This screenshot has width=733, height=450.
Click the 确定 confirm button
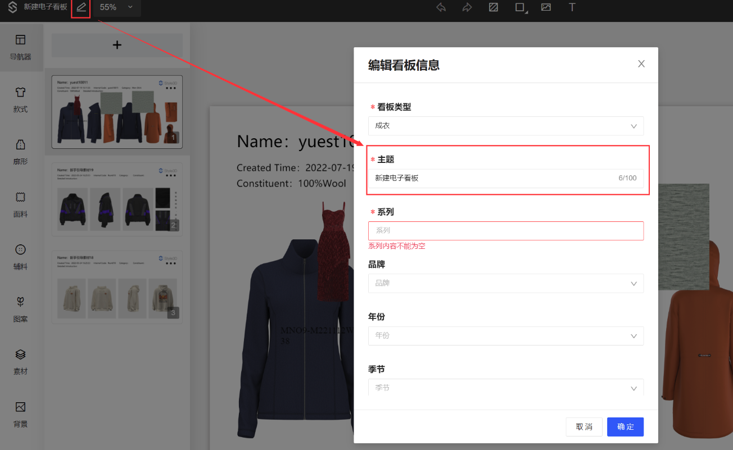(x=625, y=427)
